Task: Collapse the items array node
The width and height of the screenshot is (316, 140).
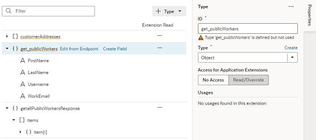Action: point(14,120)
